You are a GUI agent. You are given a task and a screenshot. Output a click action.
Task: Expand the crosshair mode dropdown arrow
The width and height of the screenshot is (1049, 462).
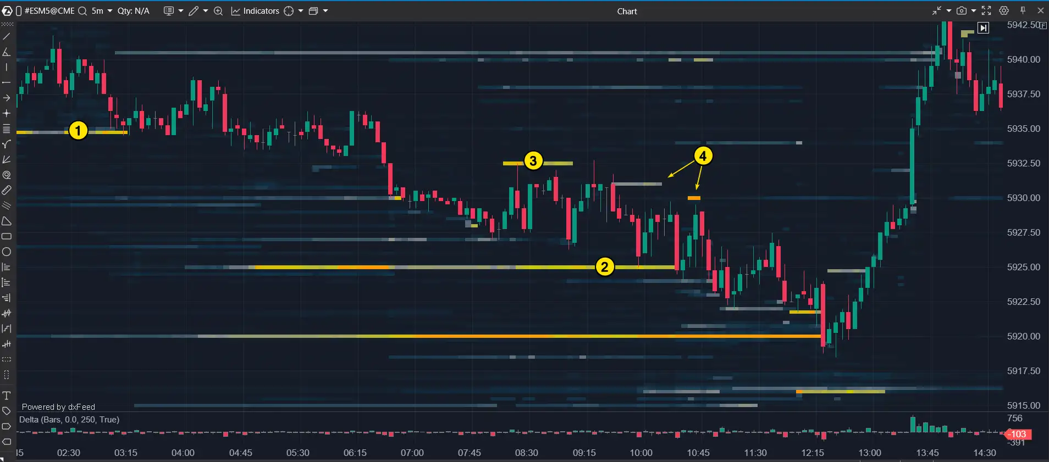point(301,11)
